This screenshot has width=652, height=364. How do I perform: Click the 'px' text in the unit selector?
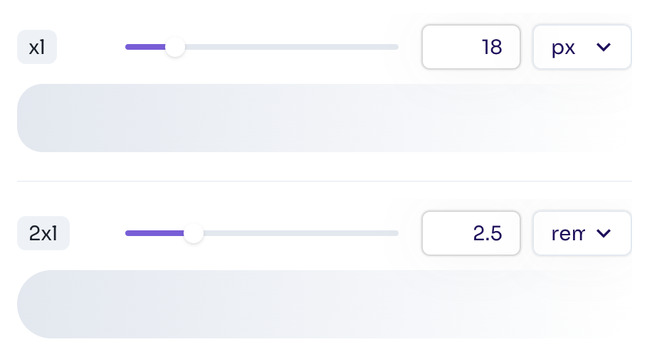[563, 48]
